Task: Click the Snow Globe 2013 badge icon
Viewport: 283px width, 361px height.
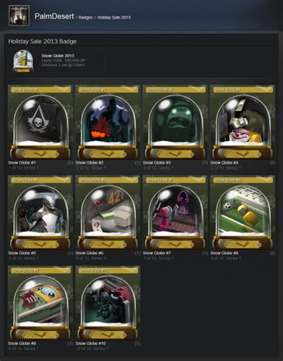Action: (23, 61)
